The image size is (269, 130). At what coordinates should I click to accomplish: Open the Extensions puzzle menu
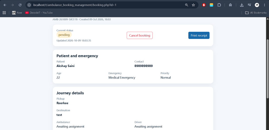[219, 5]
